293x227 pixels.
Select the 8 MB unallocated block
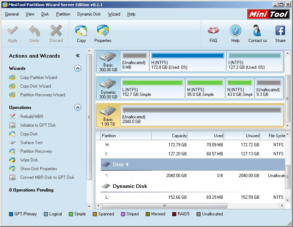pyautogui.click(x=135, y=62)
